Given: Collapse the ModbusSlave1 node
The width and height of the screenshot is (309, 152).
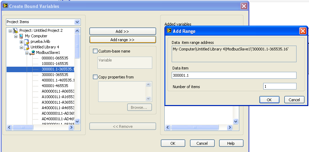Looking at the screenshot, I should click(27, 53).
